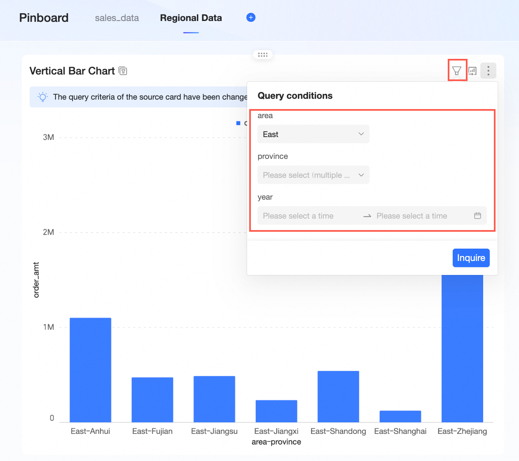Viewport: 519px width, 461px height.
Task: Click filter icon next to Vertical Bar Chart title
Action: pos(123,71)
